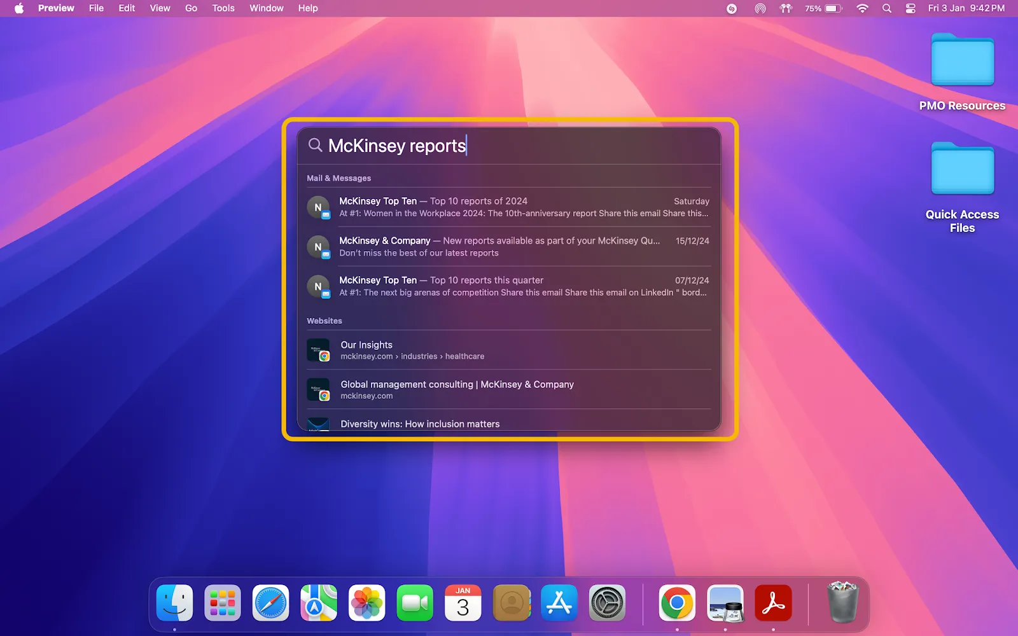Click the Websites section header
Viewport: 1018px width, 636px height.
324,321
